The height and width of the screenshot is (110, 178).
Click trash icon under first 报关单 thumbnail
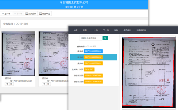tap(11, 84)
